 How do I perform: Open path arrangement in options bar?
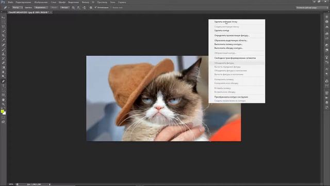[x=84, y=8]
